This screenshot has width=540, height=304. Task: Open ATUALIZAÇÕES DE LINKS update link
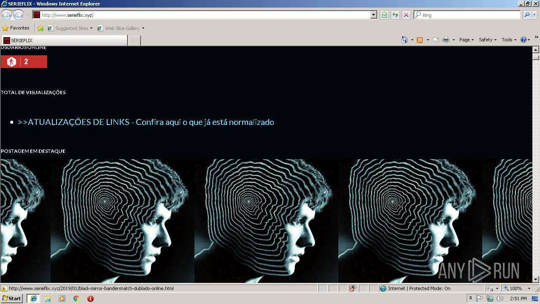pyautogui.click(x=146, y=122)
